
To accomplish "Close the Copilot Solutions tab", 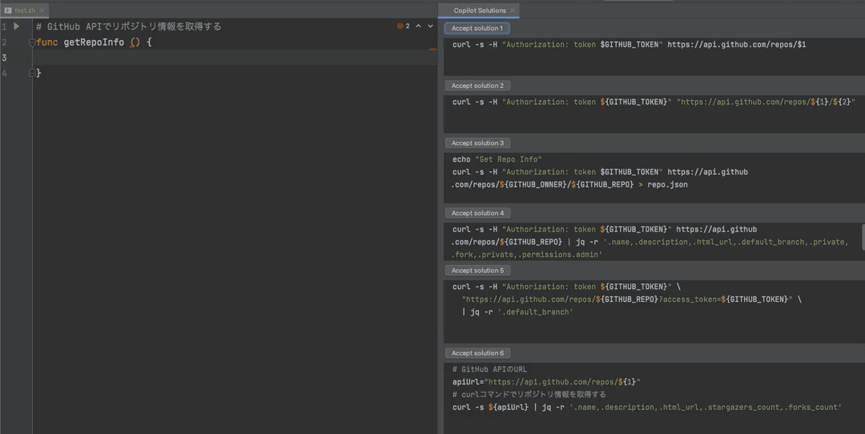I will [x=513, y=10].
